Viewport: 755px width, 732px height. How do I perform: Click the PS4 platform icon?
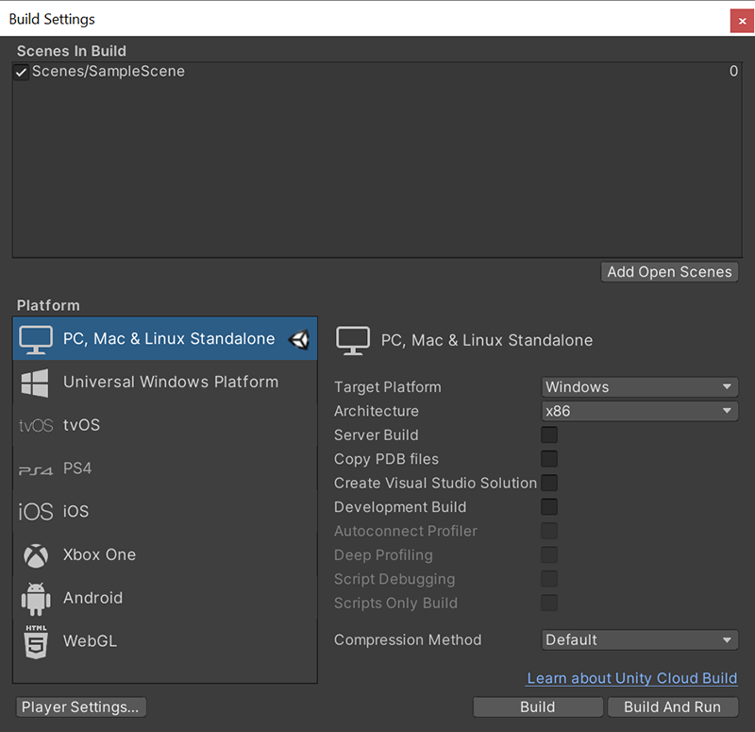35,468
